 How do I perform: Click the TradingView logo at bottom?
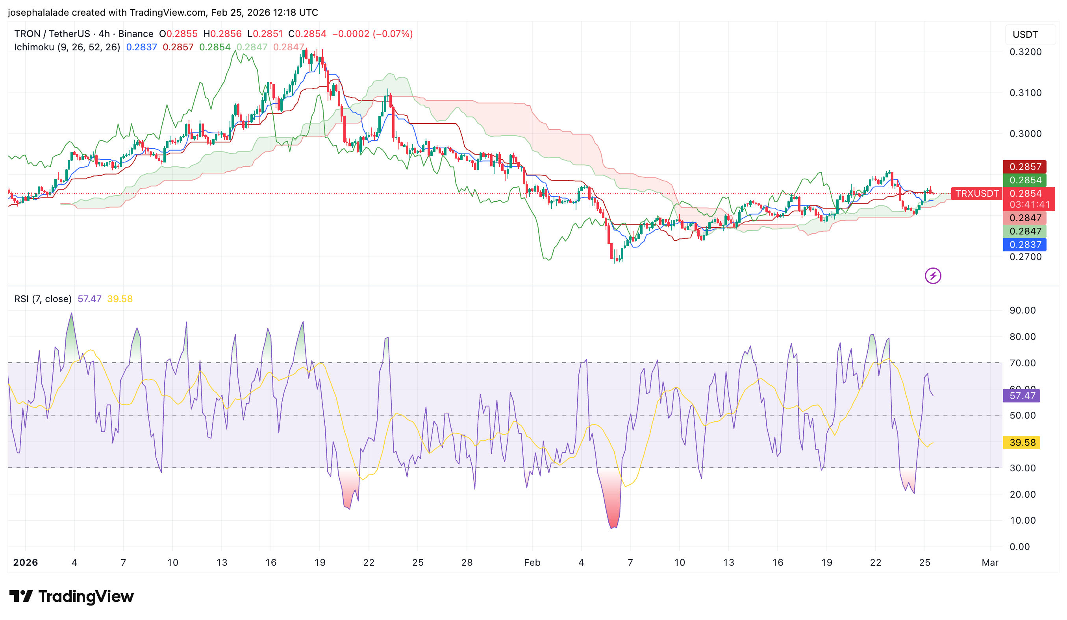(x=71, y=596)
